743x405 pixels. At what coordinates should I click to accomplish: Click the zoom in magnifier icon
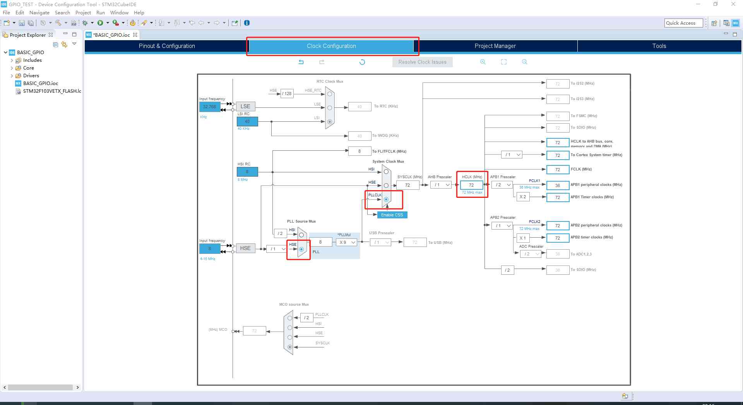click(483, 62)
